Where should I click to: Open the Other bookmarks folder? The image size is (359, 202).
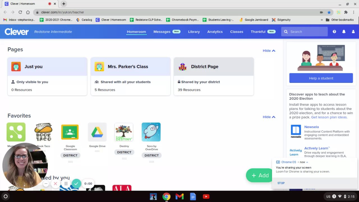[340, 20]
